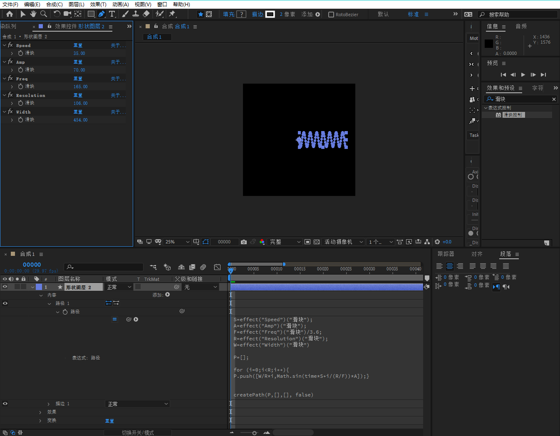
Task: Toggle Speed effect fx switch
Action: 10,45
